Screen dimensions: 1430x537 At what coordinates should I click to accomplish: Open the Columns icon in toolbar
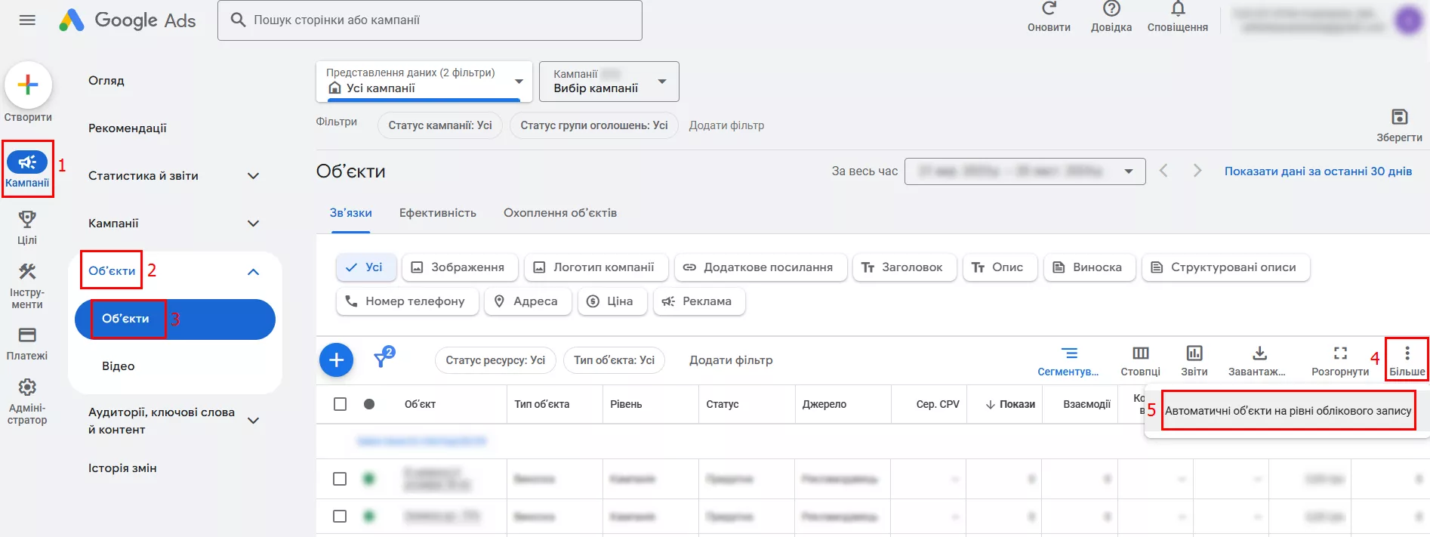(x=1140, y=353)
